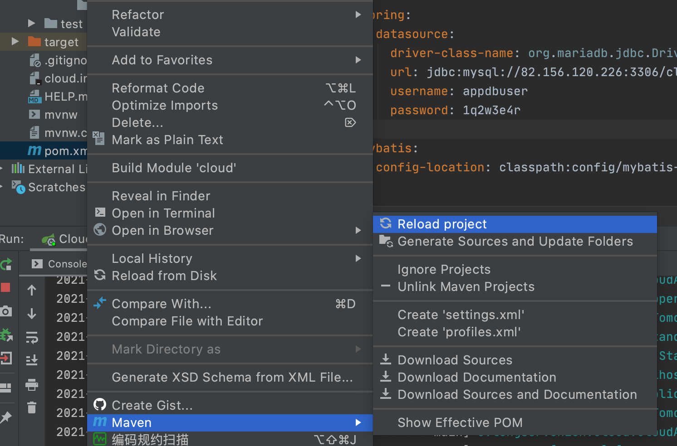Click the Restore Layout icon in Run panel
Viewport: 677px width, 446px height.
(x=5, y=388)
